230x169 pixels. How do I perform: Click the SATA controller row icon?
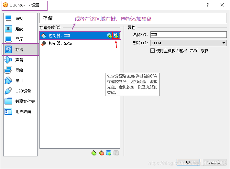click(44, 43)
